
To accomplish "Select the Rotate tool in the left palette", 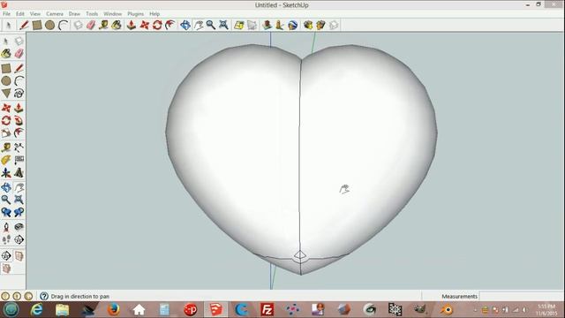I will [x=6, y=120].
